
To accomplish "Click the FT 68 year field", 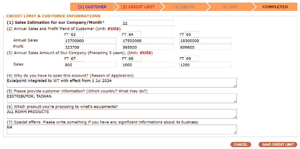I will tap(134, 59).
